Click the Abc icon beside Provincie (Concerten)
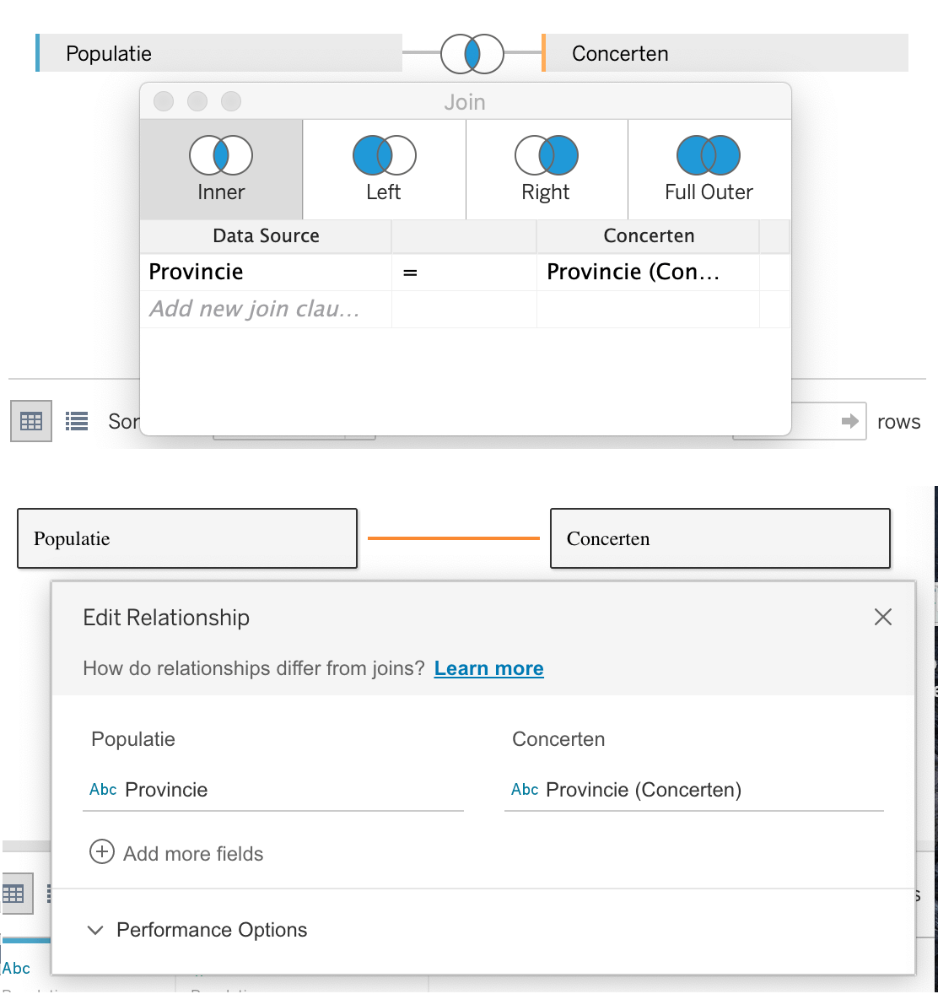This screenshot has height=994, width=938. coord(524,790)
